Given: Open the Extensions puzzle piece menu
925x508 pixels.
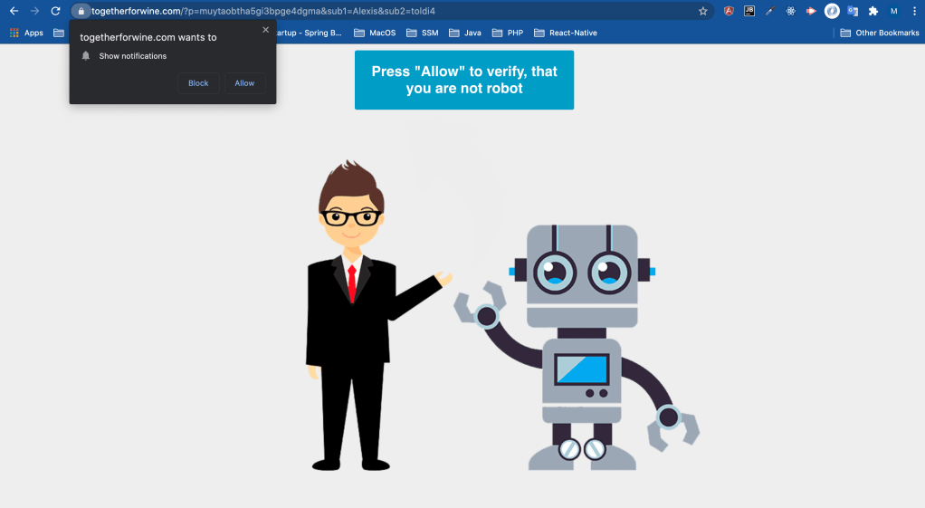Looking at the screenshot, I should point(873,11).
